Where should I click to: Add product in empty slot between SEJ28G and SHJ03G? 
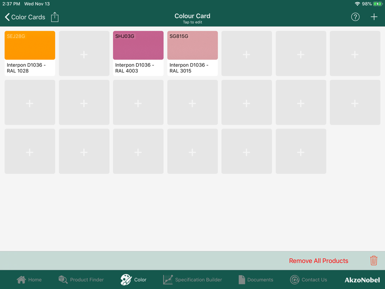pos(84,53)
